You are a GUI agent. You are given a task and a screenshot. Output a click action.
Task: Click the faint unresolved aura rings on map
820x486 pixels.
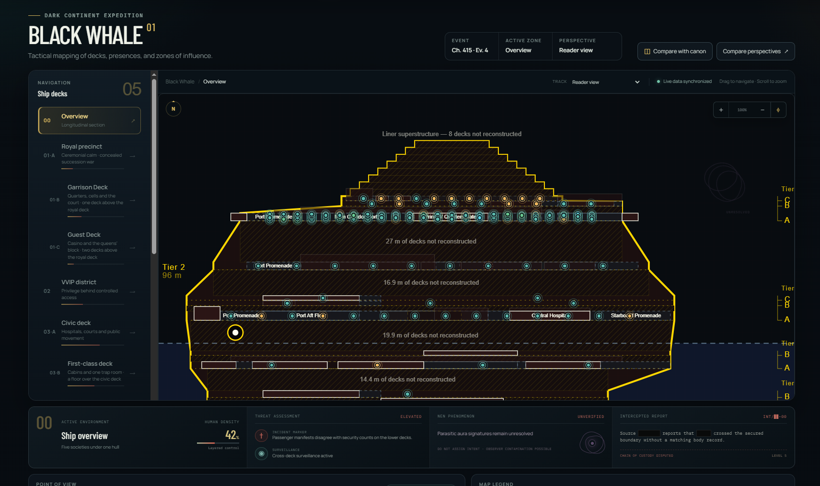coord(725,182)
